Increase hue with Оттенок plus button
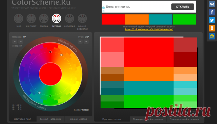The height and width of the screenshot is (124, 217). [x=21, y=41]
